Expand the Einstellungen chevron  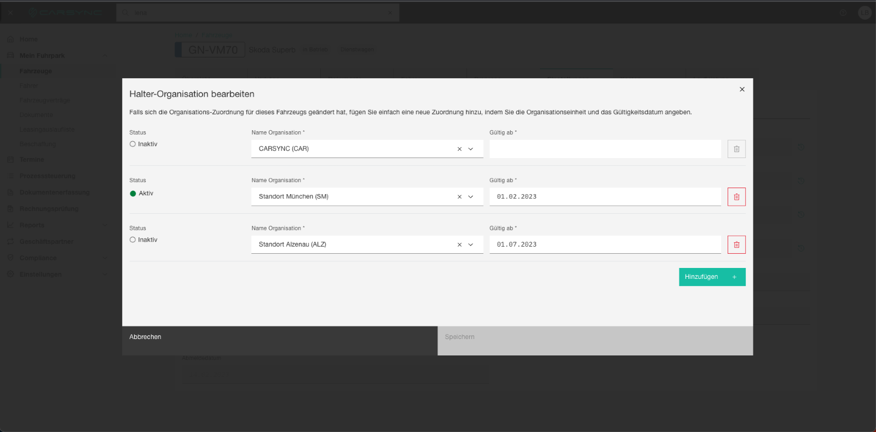pyautogui.click(x=105, y=275)
